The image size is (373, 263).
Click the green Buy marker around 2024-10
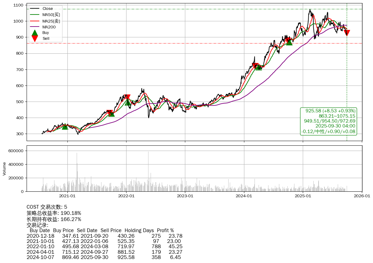289,42
